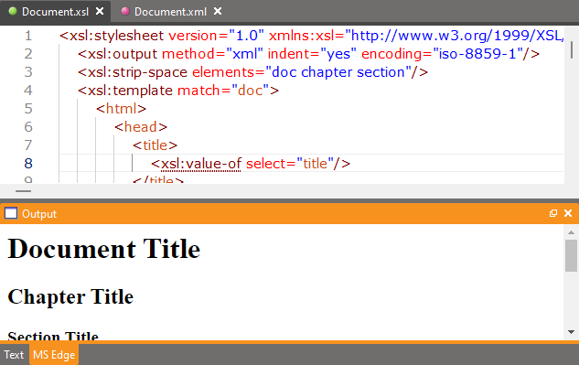Click the Output scroll up arrow

[x=571, y=232]
